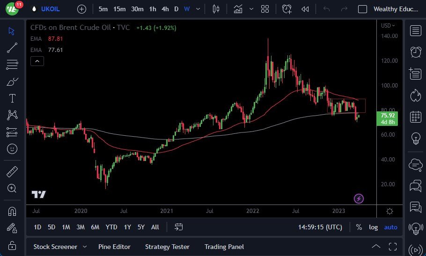Select the trend line drawing tool
426x256 pixels.
coord(12,48)
